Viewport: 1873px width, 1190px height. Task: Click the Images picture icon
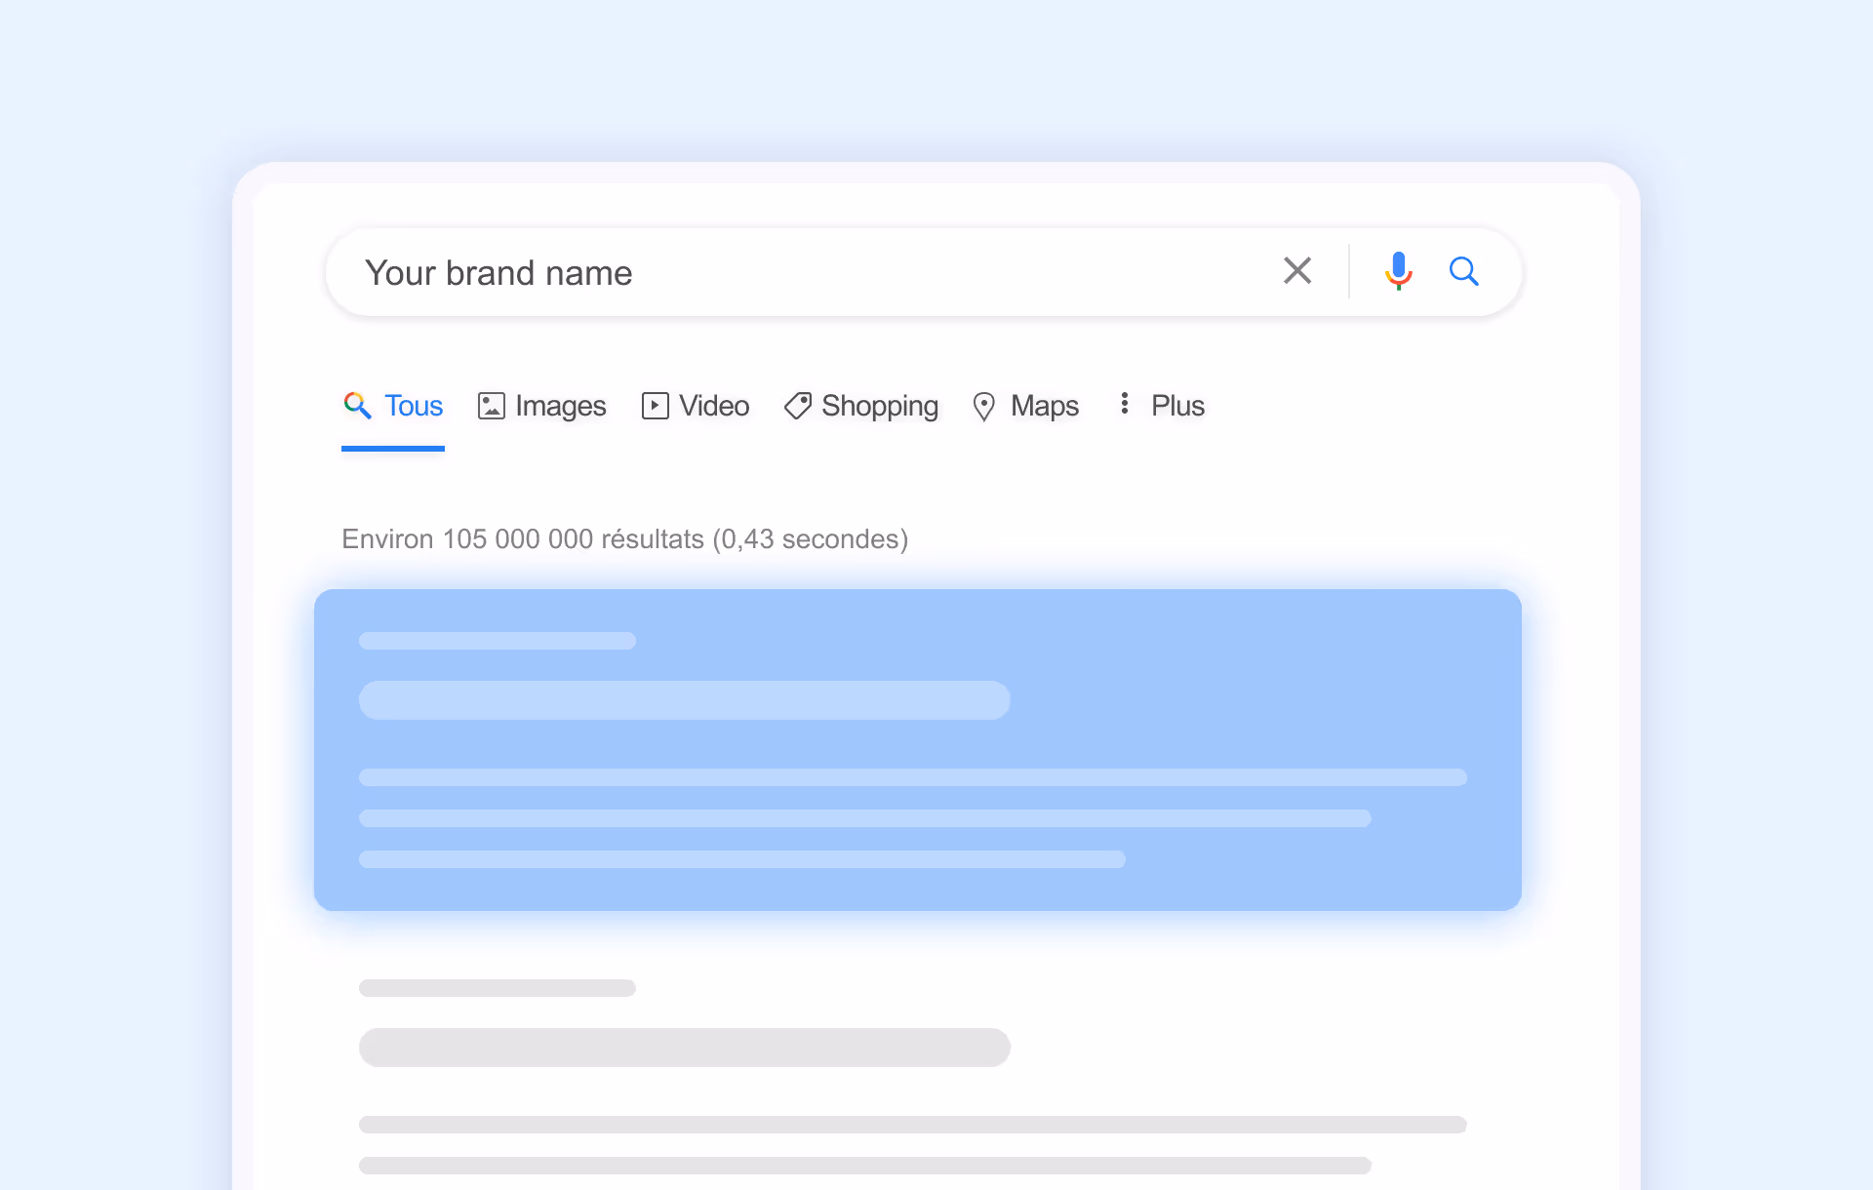pyautogui.click(x=491, y=406)
